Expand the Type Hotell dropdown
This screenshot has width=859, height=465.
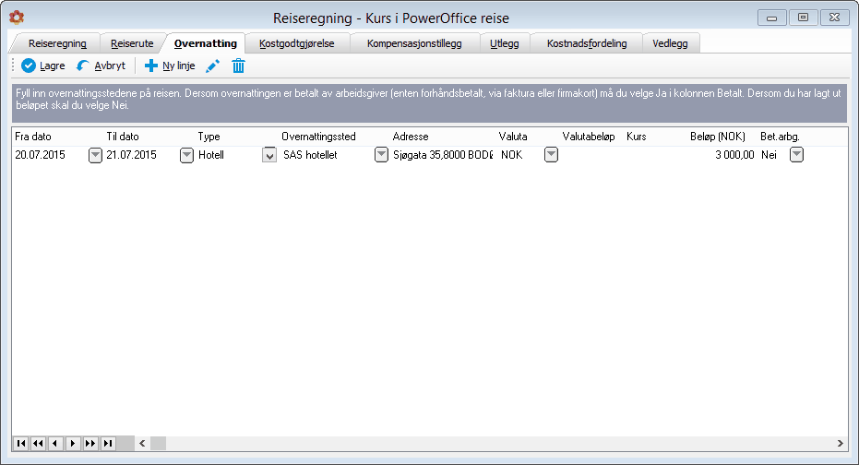(269, 155)
